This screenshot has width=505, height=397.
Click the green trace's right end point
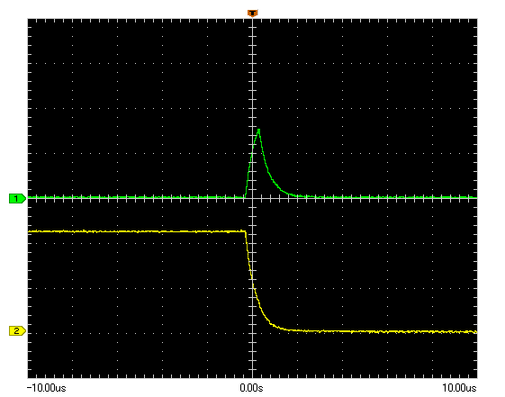pyautogui.click(x=475, y=197)
